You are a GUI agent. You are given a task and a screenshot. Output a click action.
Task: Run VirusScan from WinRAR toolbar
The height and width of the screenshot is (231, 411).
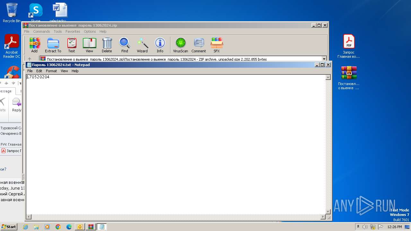tap(180, 45)
